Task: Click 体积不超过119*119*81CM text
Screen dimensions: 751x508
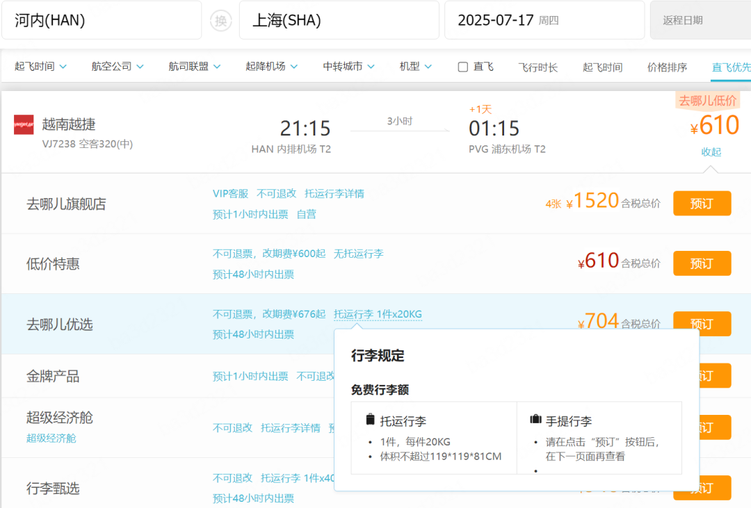Action: [441, 457]
